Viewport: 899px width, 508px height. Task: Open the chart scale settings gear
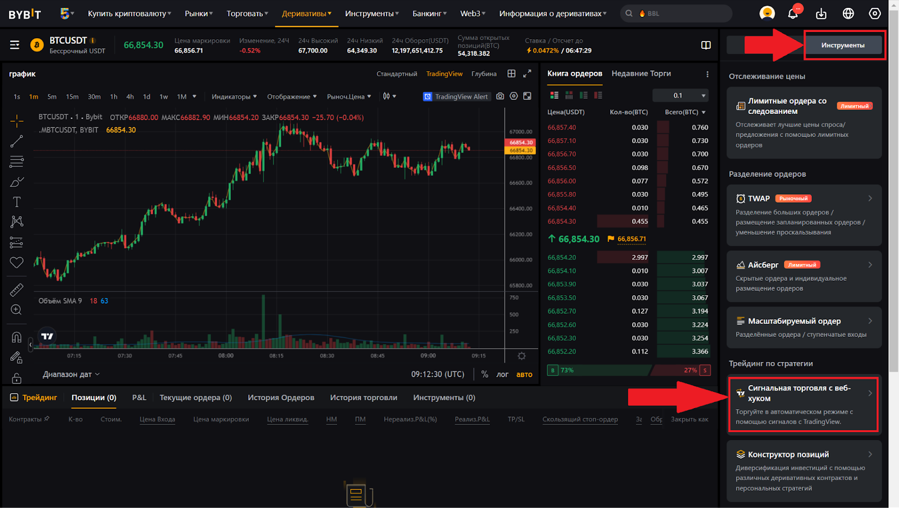pos(521,356)
